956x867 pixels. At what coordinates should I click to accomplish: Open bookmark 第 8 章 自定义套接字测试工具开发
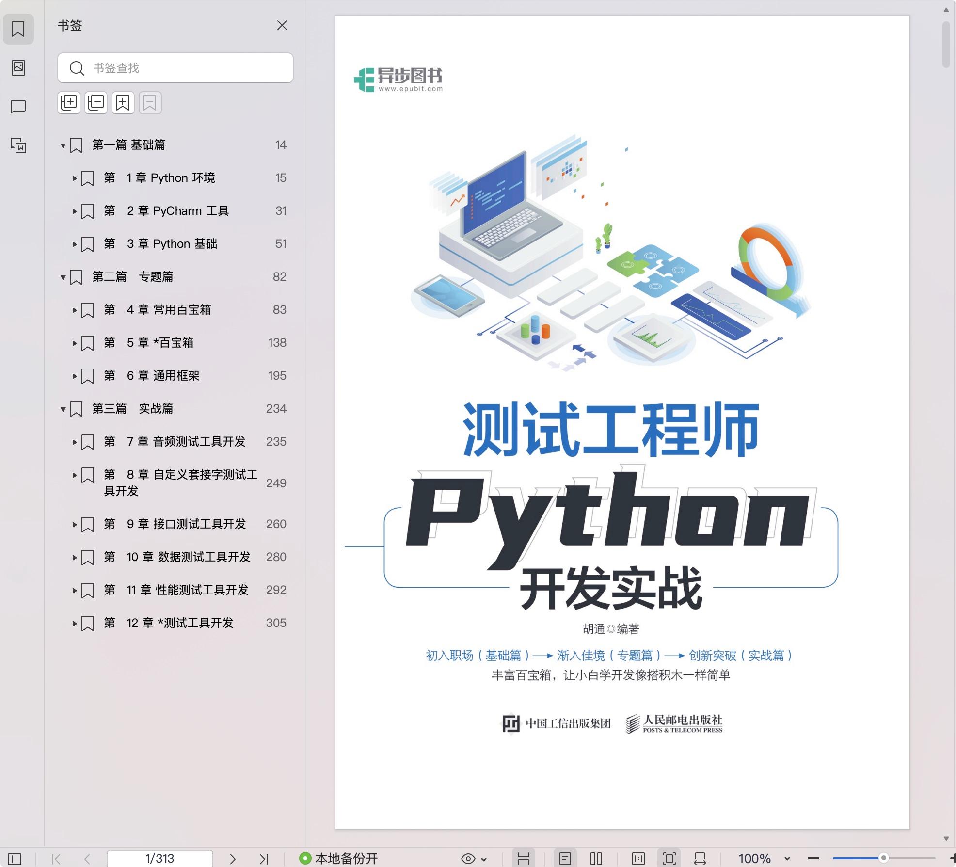coord(181,482)
